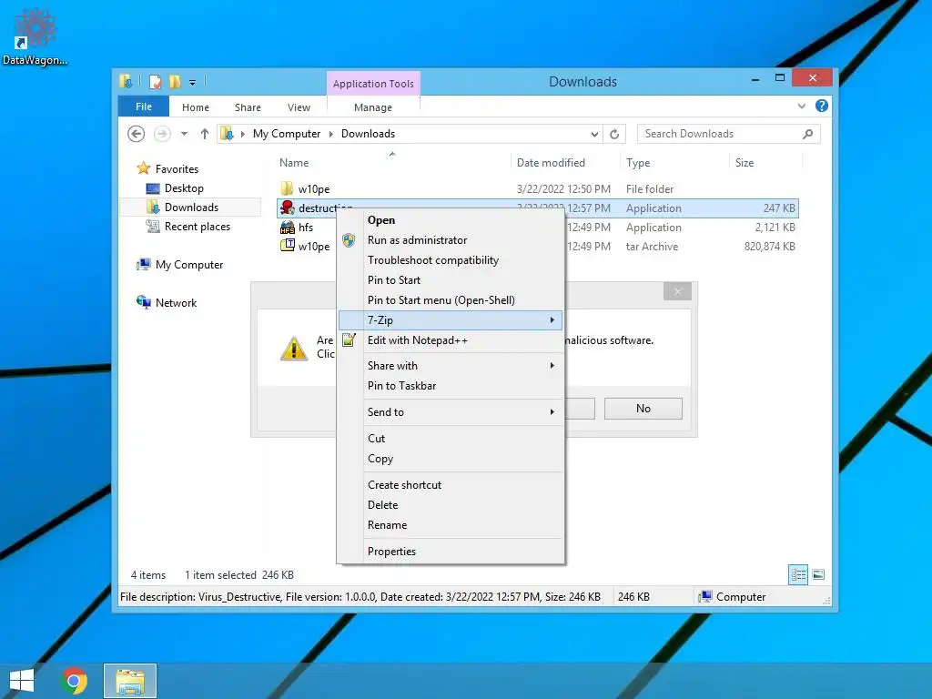
Task: Switch to the Share ribbon tab
Action: (x=248, y=107)
